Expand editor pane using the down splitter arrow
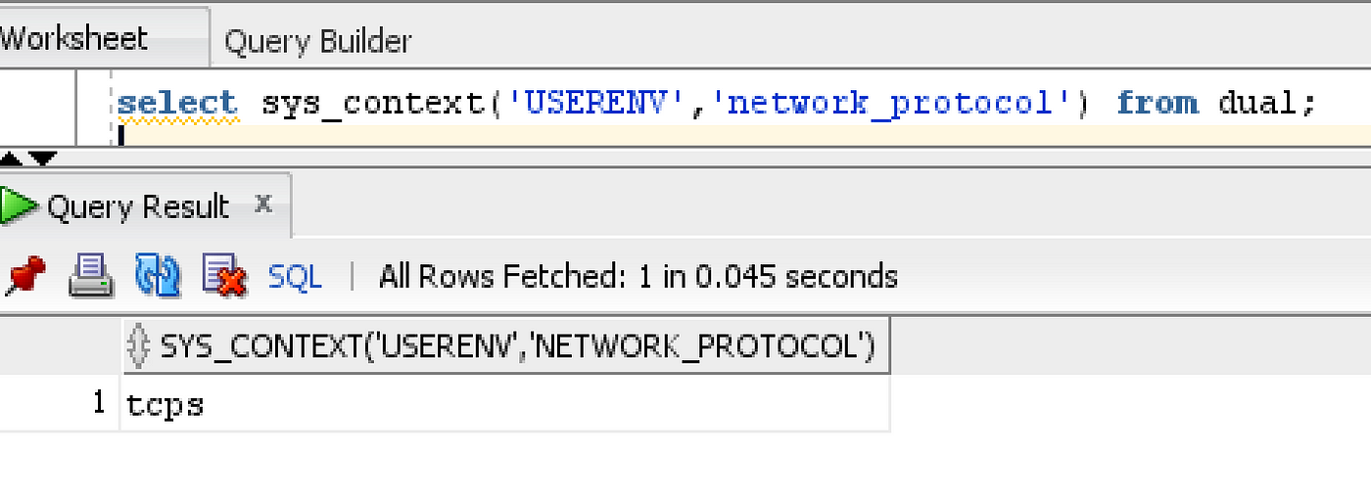Screen dimensions: 1371x498 tap(44, 158)
